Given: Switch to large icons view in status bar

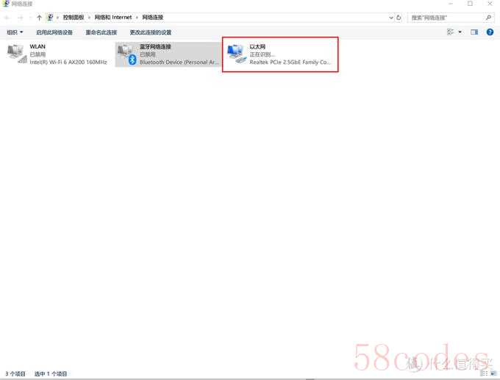Looking at the screenshot, I should click(x=493, y=373).
